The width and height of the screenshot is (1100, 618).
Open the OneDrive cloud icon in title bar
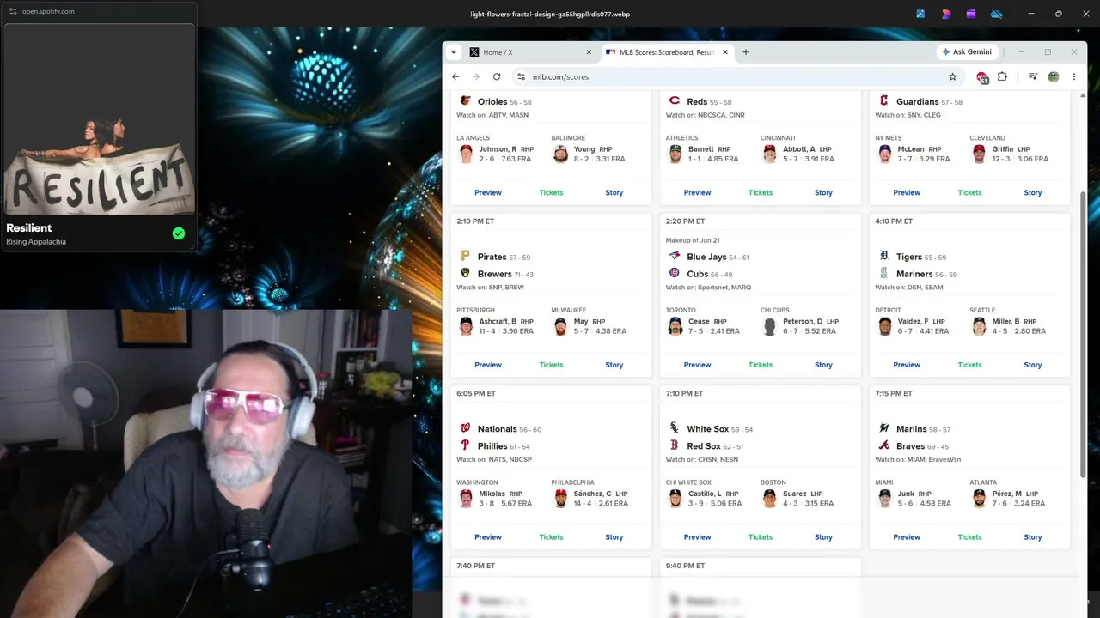click(997, 14)
